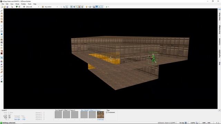Open the Edit menu
Image resolution: width=221 pixels, height=124 pixels.
(7, 4)
